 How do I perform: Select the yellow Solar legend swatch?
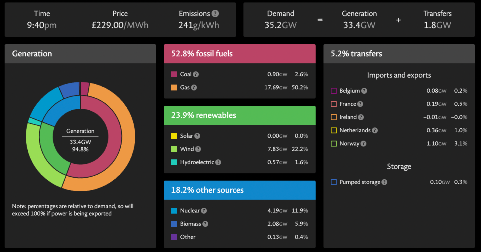click(x=174, y=136)
